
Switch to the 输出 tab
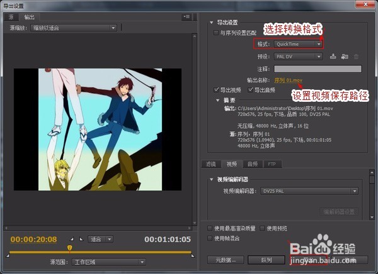pos(29,17)
